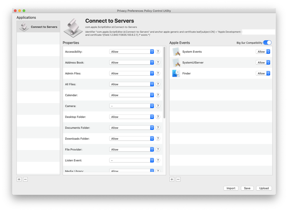Image resolution: width=288 pixels, height=211 pixels.
Task: Open help for the Accessibility property
Action: (158, 52)
